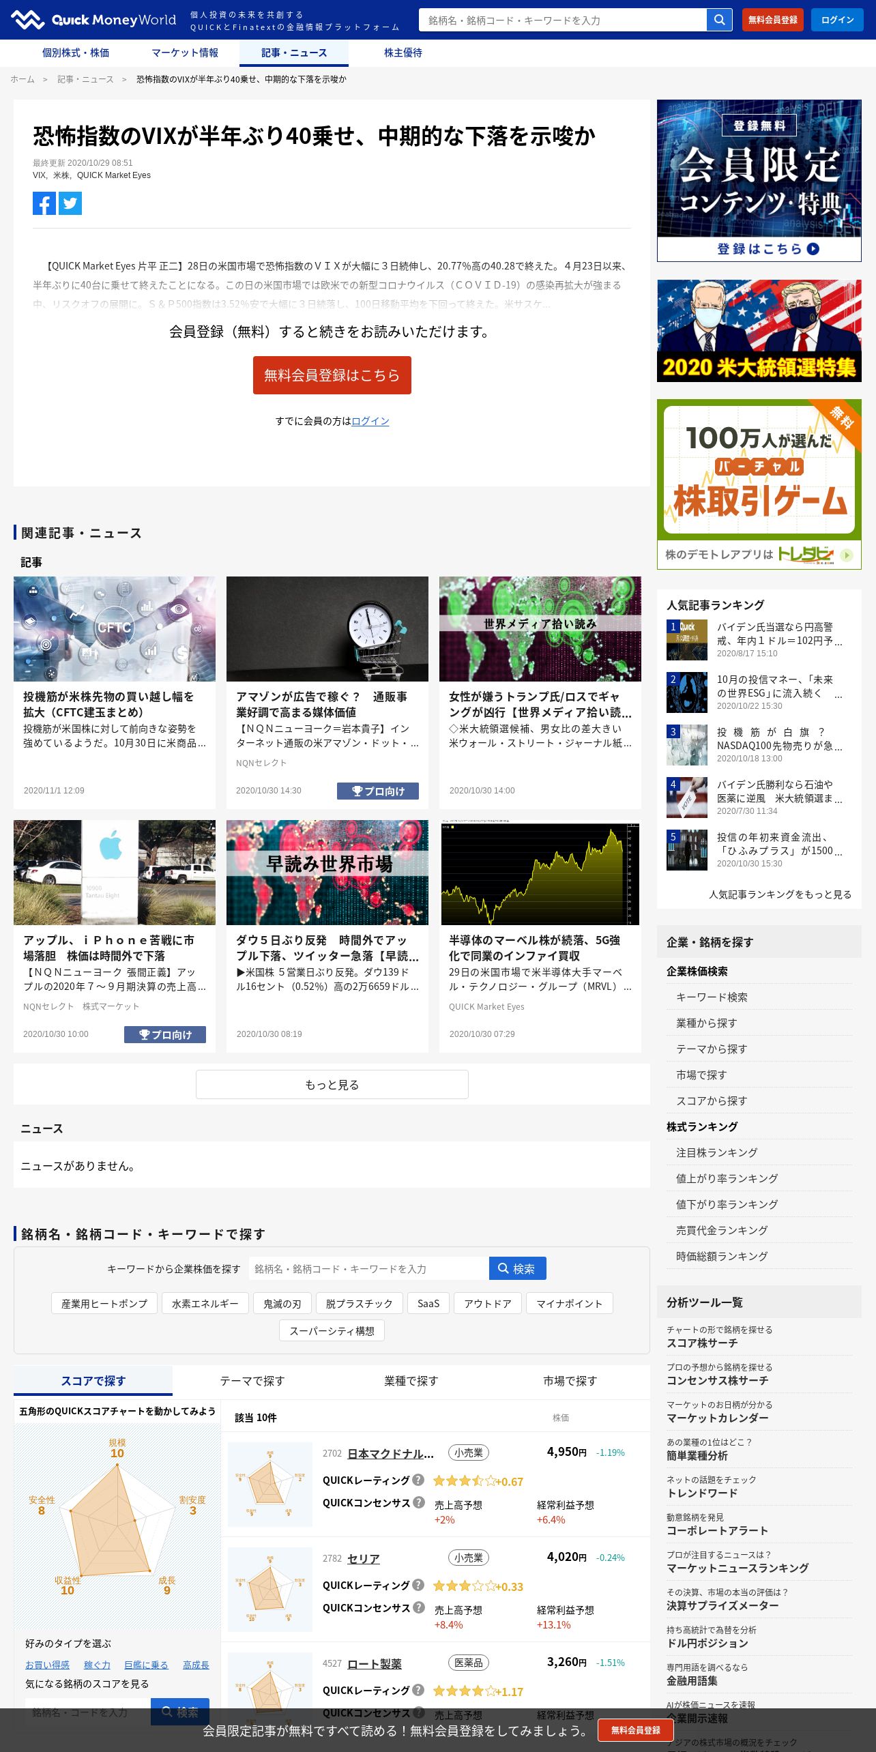The height and width of the screenshot is (1752, 876).
Task: Click the プロ向け badge on Apple article
Action: (165, 1034)
